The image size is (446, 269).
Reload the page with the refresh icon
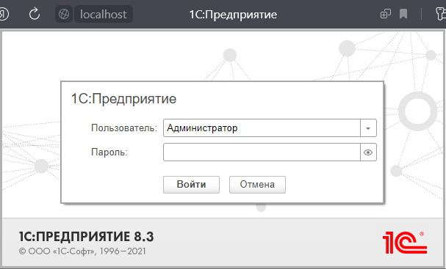pos(35,14)
